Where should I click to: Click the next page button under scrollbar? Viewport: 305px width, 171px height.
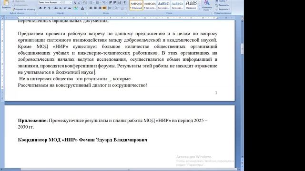tap(242, 166)
